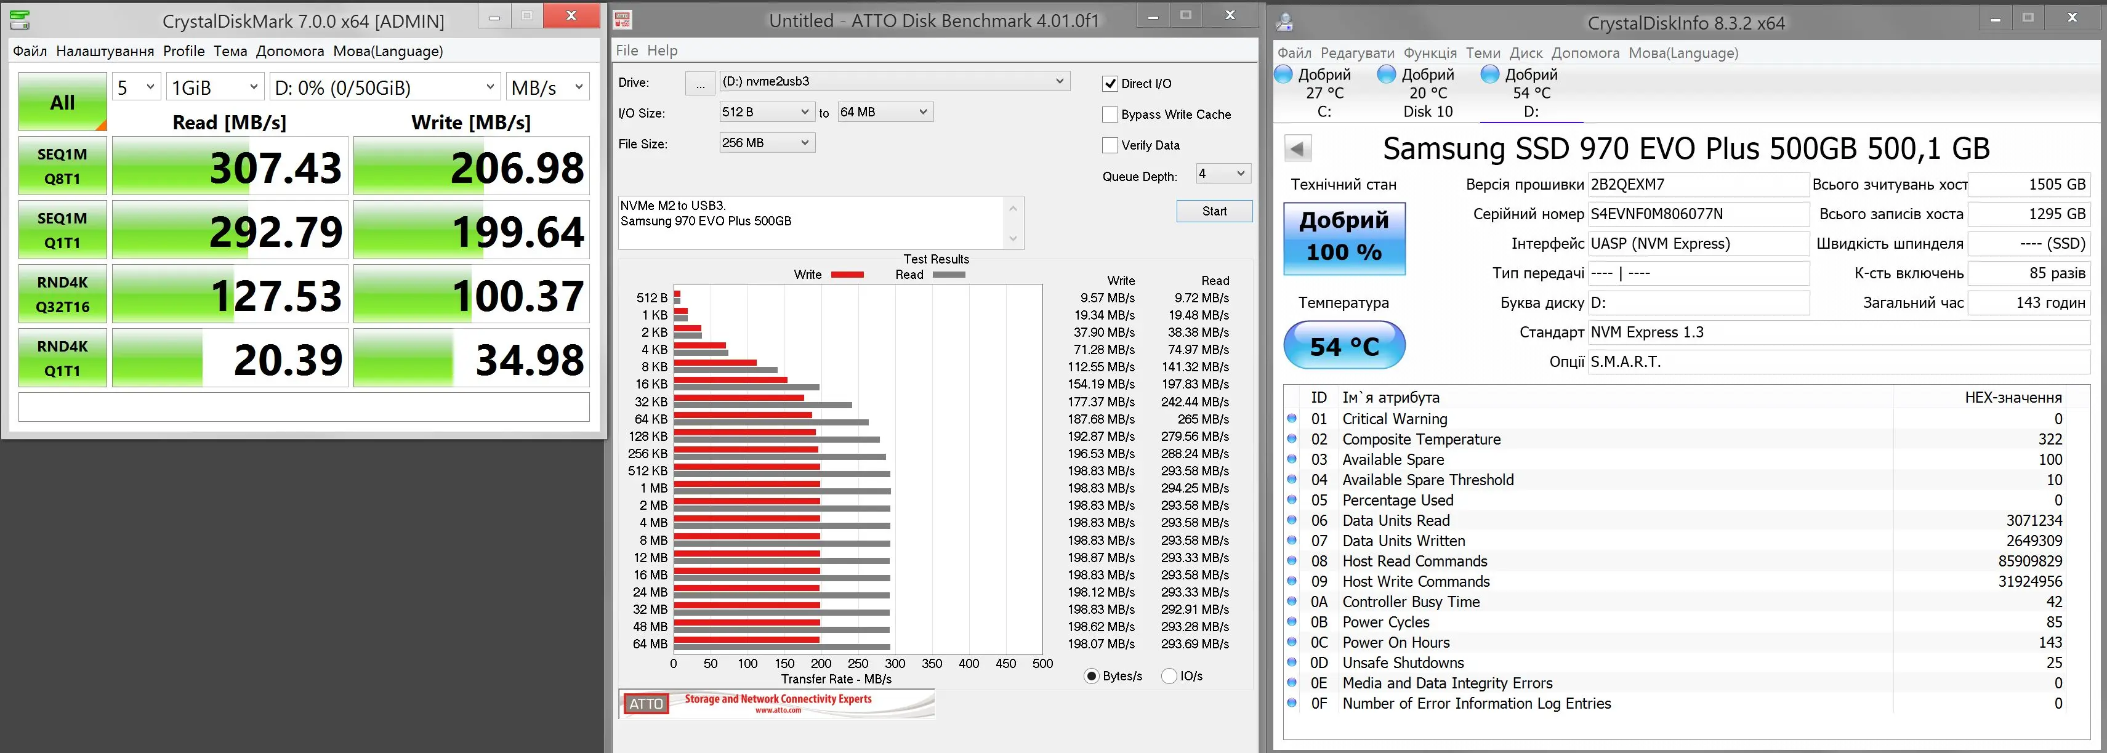Open the Функція menu in CrystalDiskInfo
2107x753 pixels.
coord(1430,53)
